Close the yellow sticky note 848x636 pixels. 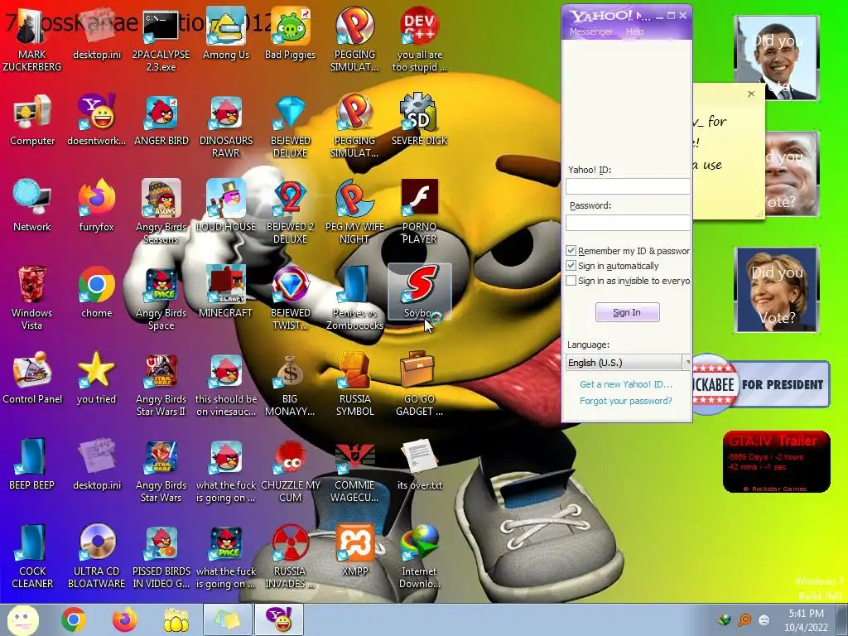(x=750, y=94)
